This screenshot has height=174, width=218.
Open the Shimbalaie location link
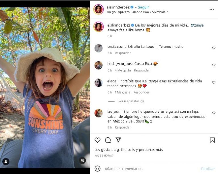point(160,12)
